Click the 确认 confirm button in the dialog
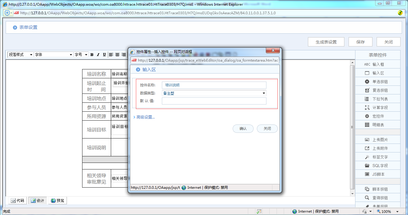The height and width of the screenshot is (215, 408). (x=243, y=129)
